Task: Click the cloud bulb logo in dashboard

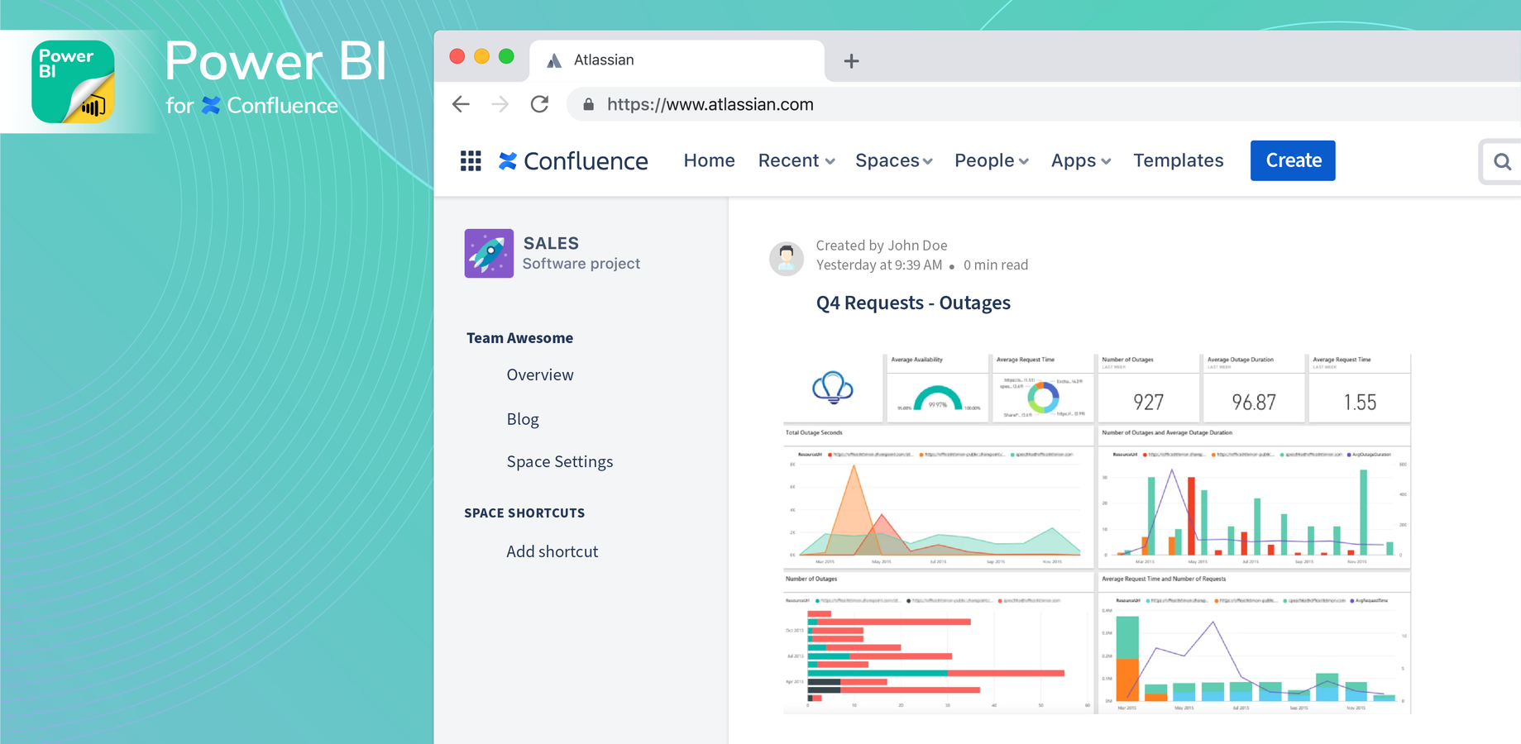Action: point(833,387)
